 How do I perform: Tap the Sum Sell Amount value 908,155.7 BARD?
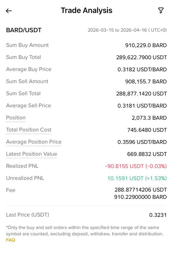pyautogui.click(x=146, y=82)
